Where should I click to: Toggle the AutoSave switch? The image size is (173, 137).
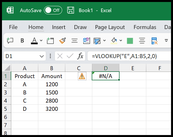pos(53,10)
